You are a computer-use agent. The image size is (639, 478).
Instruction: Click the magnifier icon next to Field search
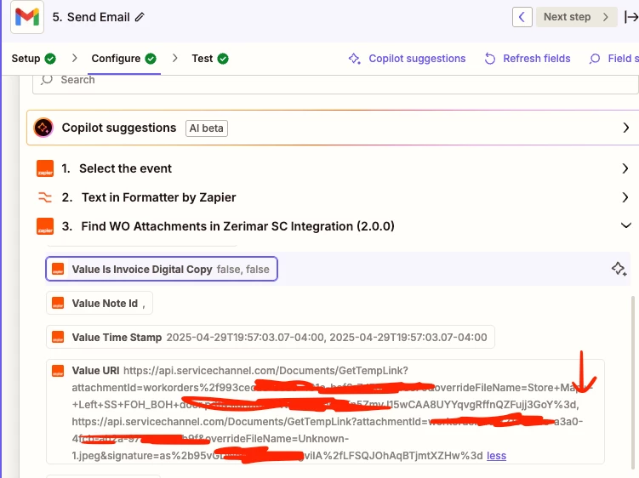[595, 59]
